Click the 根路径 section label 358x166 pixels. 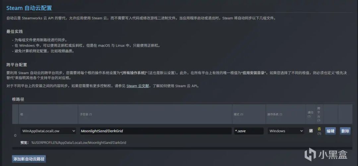18,99
